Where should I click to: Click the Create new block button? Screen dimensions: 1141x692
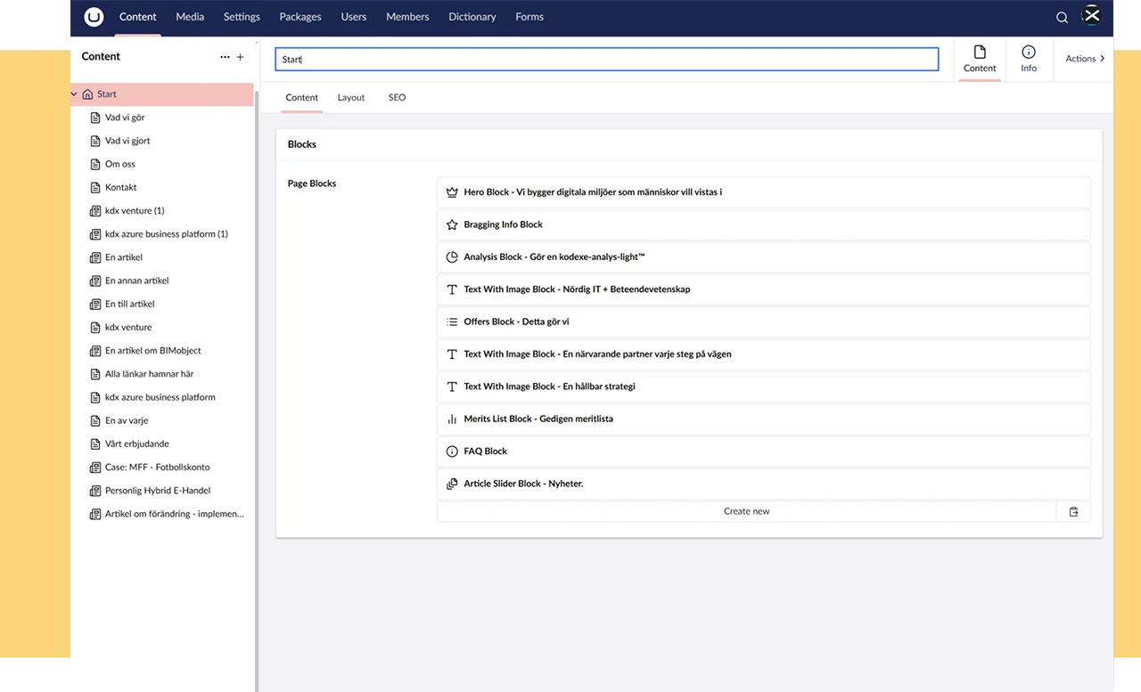coord(747,512)
